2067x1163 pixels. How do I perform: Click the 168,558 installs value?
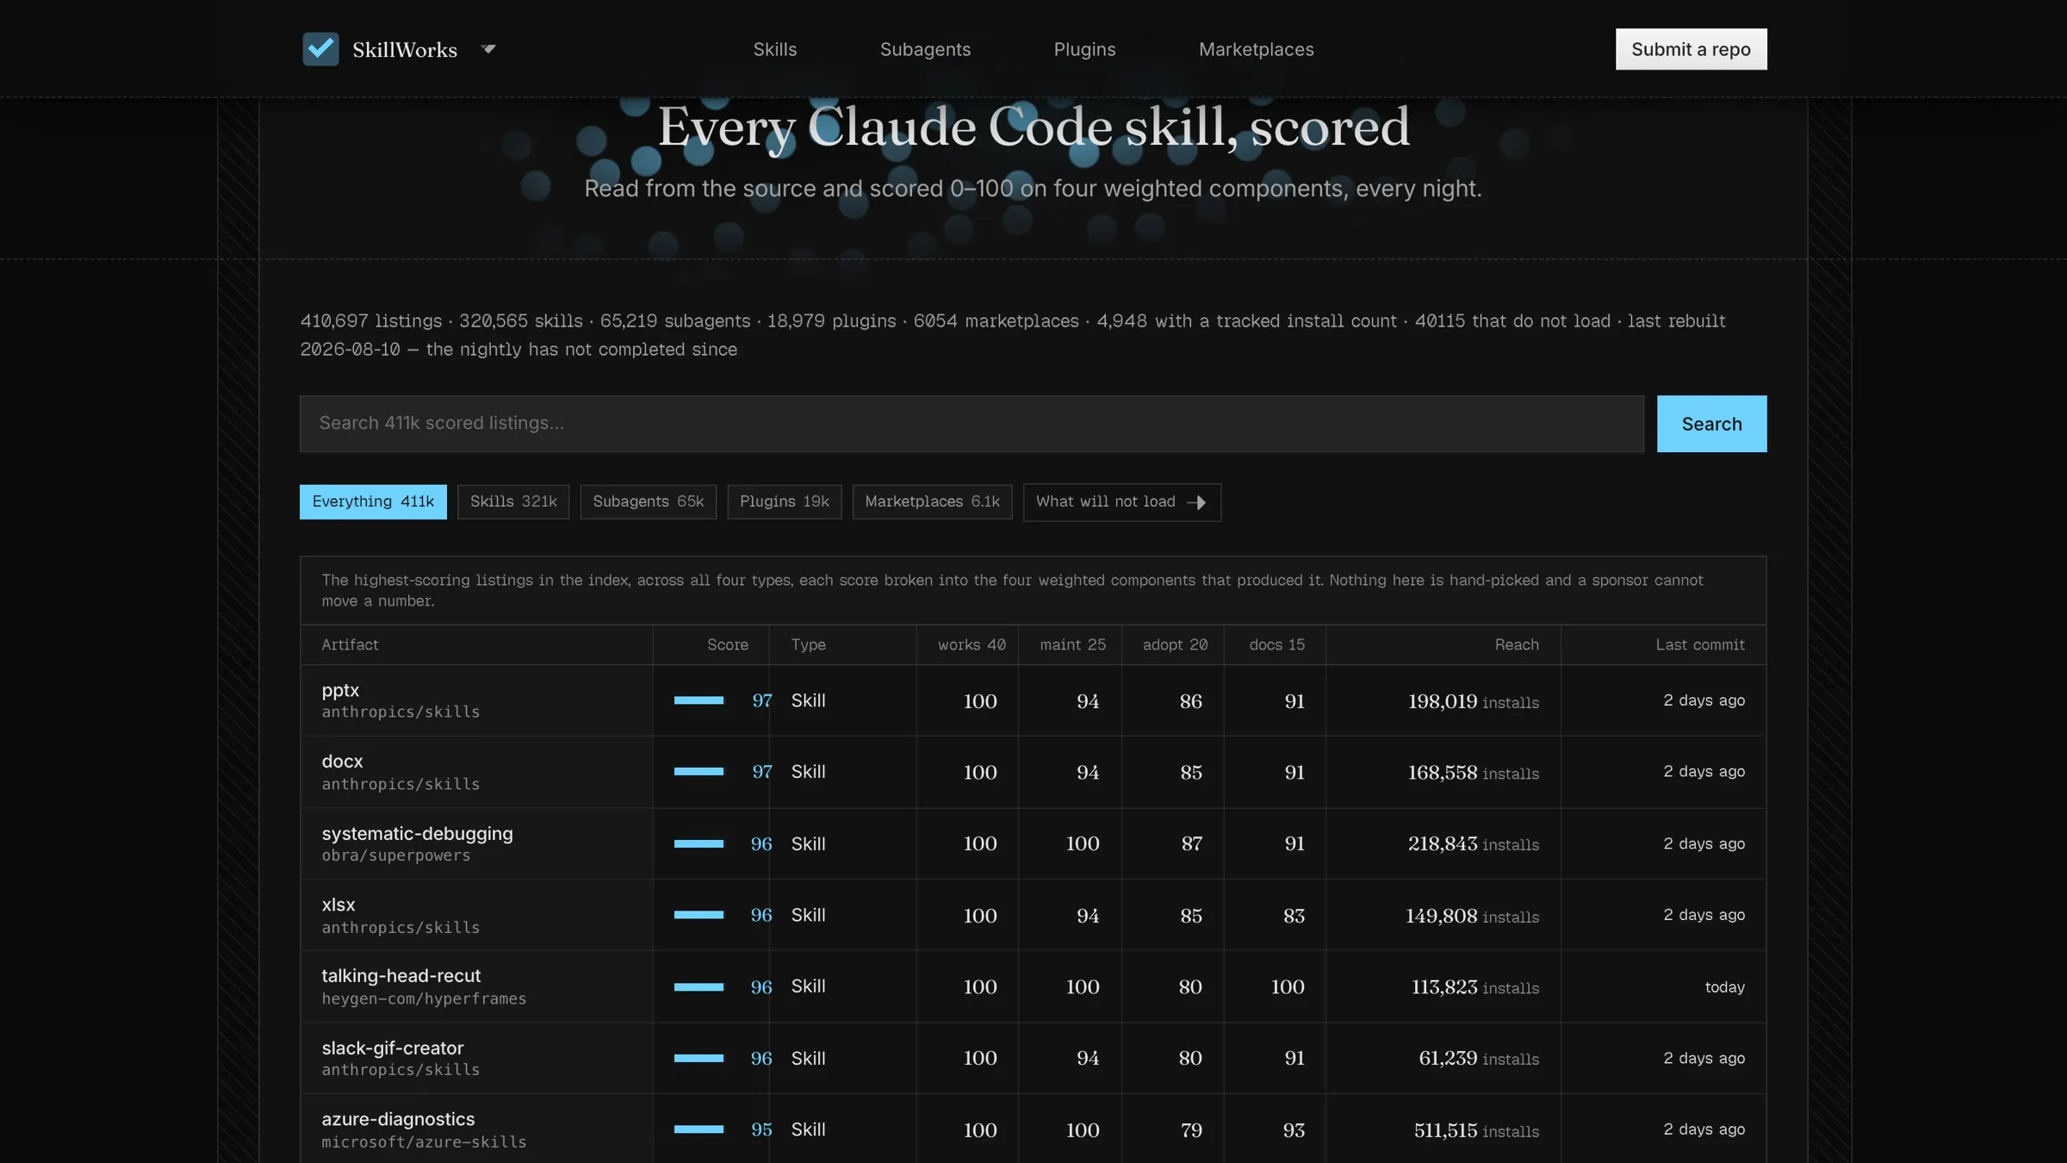1474,773
